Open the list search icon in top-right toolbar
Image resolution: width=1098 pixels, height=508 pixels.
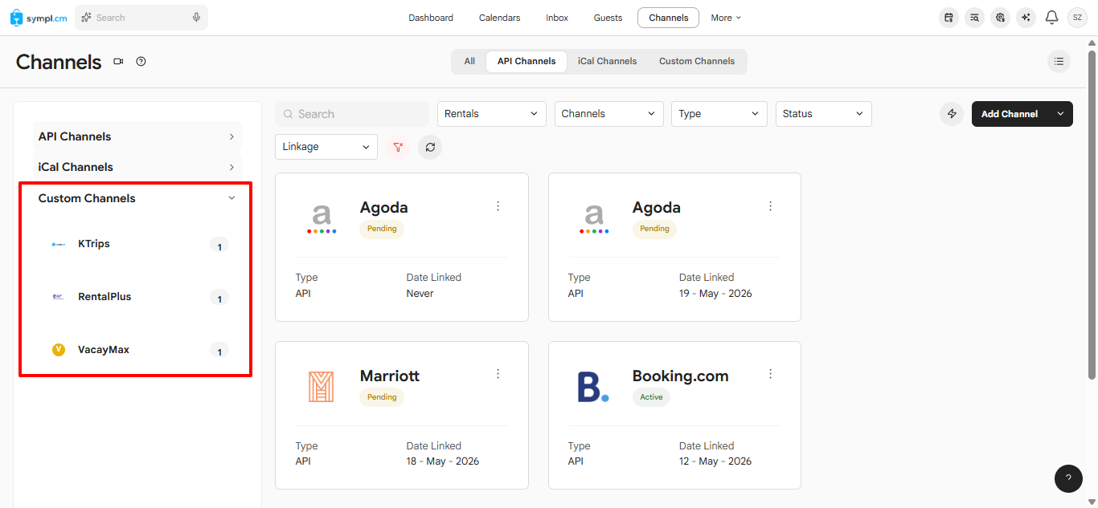point(975,18)
